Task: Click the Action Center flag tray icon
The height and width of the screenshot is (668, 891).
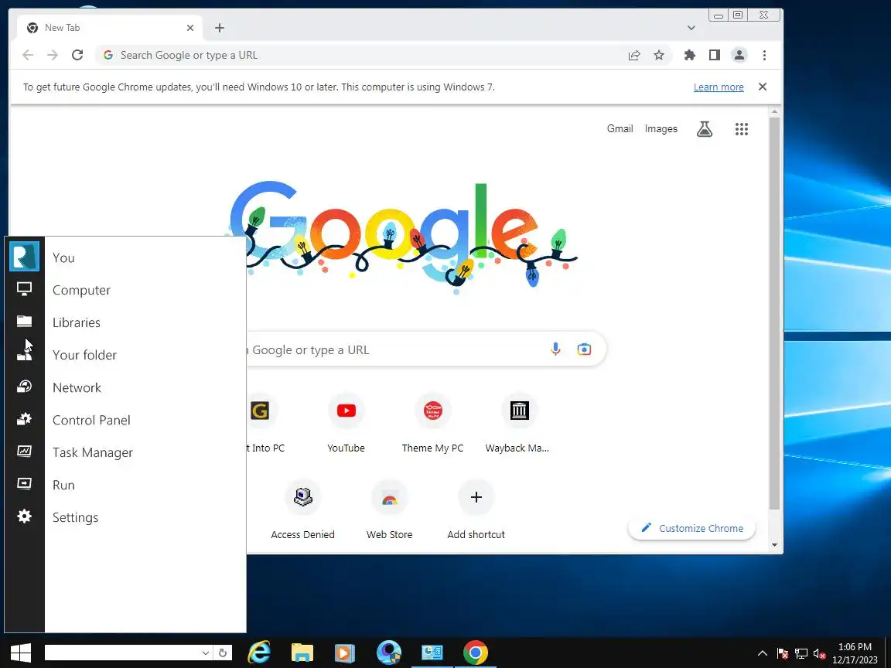Action: (783, 654)
